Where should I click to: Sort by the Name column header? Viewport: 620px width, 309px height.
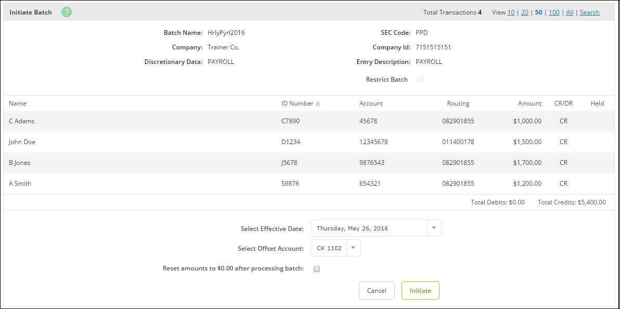coord(17,104)
